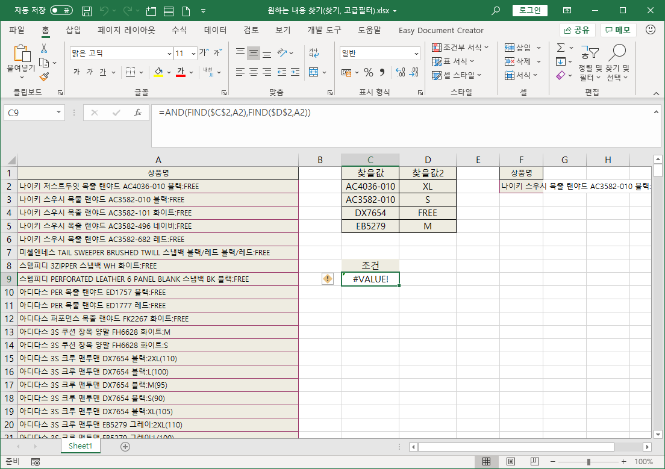Click the select-all corner of the grid
Viewport: 665px width, 469px height.
point(9,160)
